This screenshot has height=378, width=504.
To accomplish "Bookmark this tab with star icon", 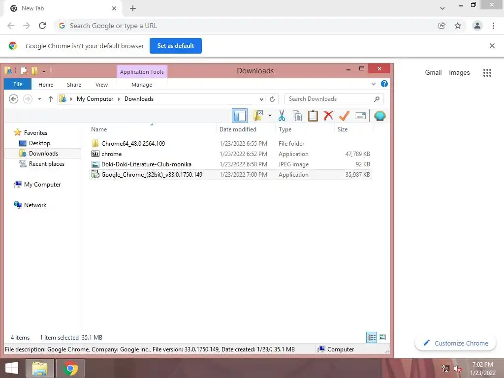I will pos(457,26).
